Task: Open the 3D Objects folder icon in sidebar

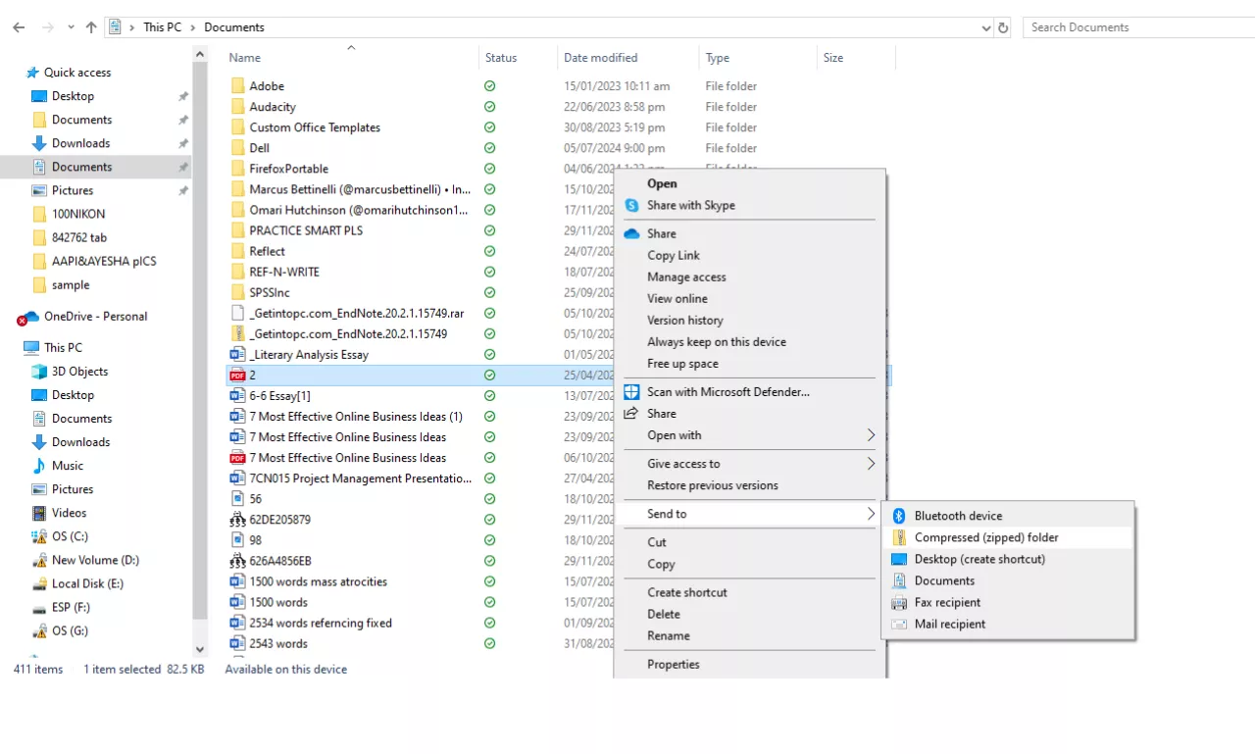Action: pos(39,372)
